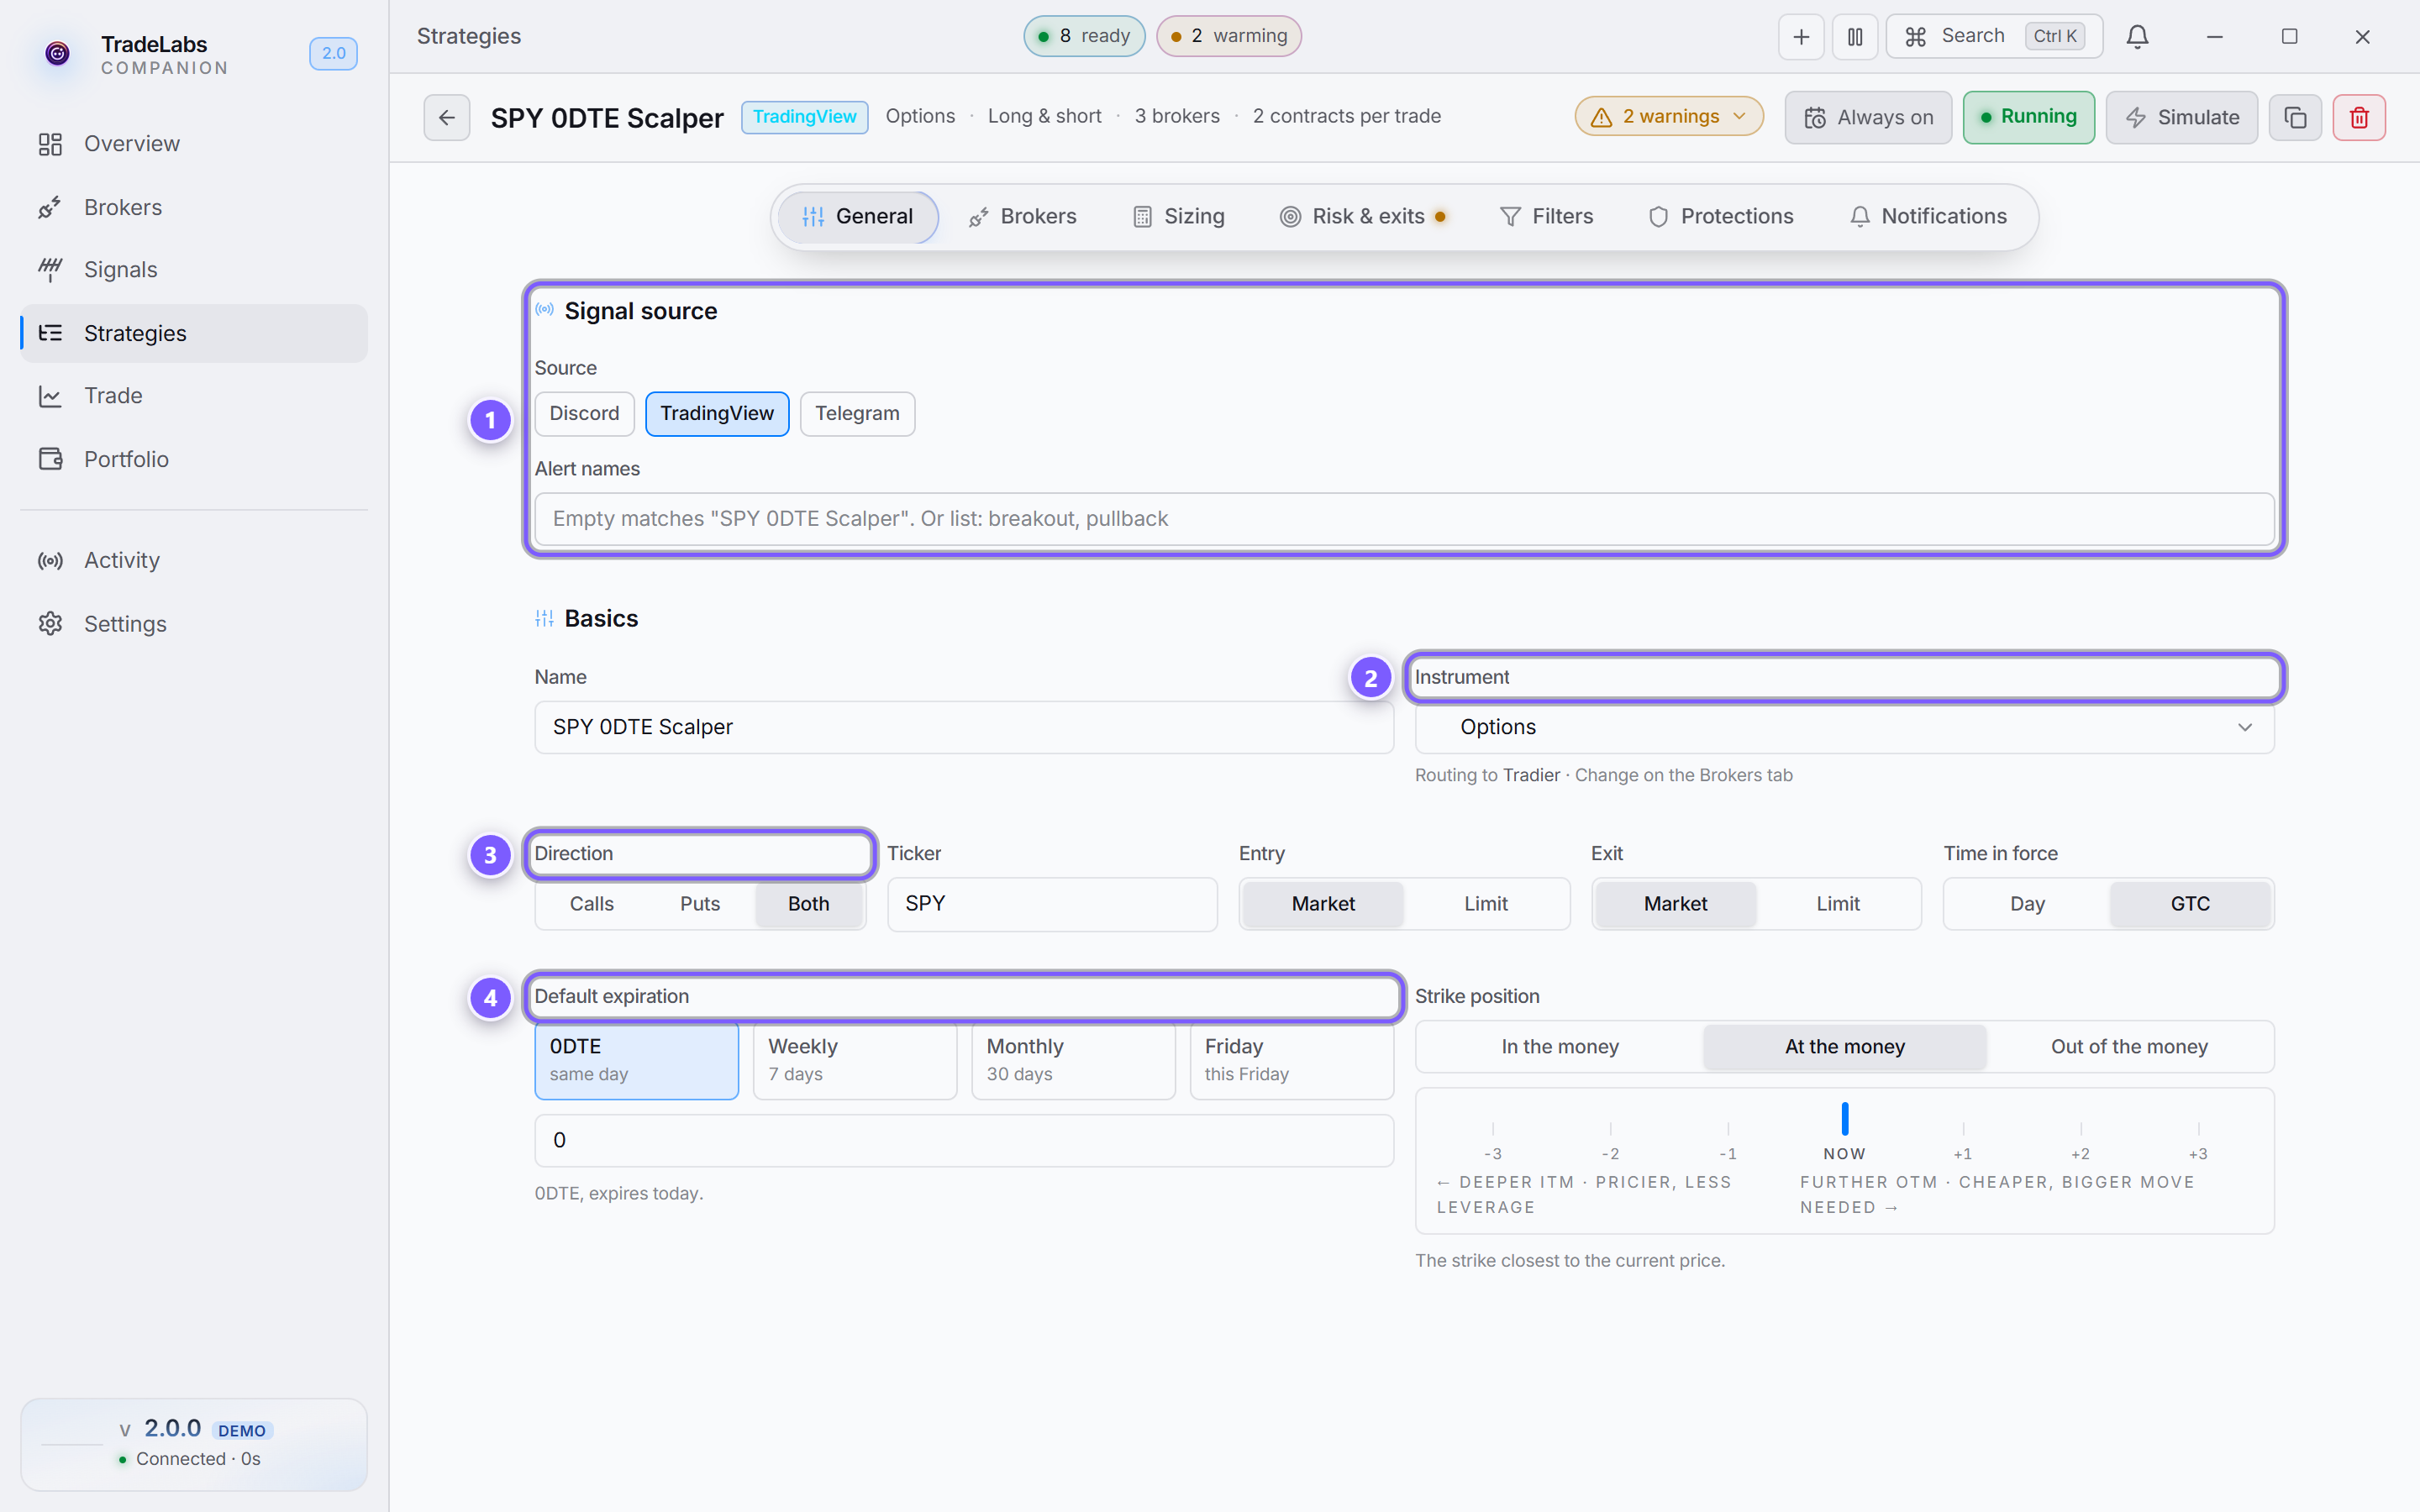Switch to the Risk & exits tab
2420x1512 pixels.
tap(1363, 216)
